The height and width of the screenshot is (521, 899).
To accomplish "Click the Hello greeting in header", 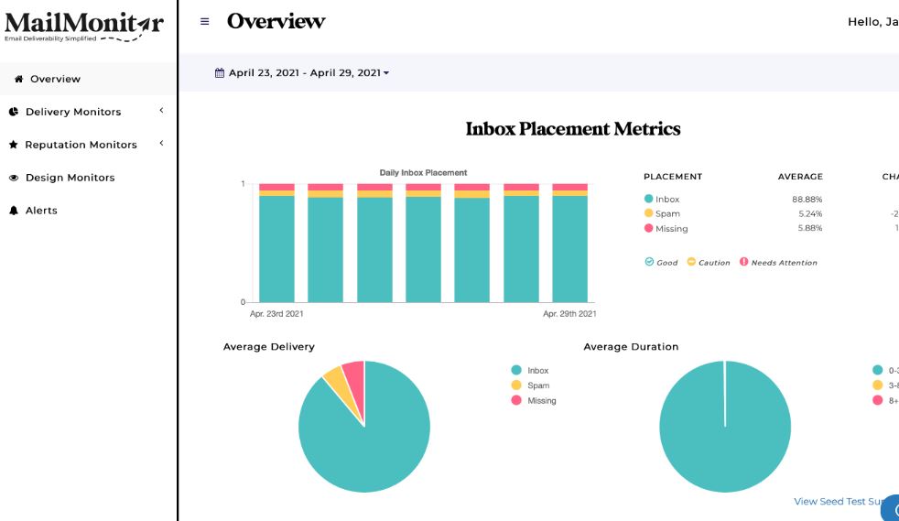I will click(873, 22).
